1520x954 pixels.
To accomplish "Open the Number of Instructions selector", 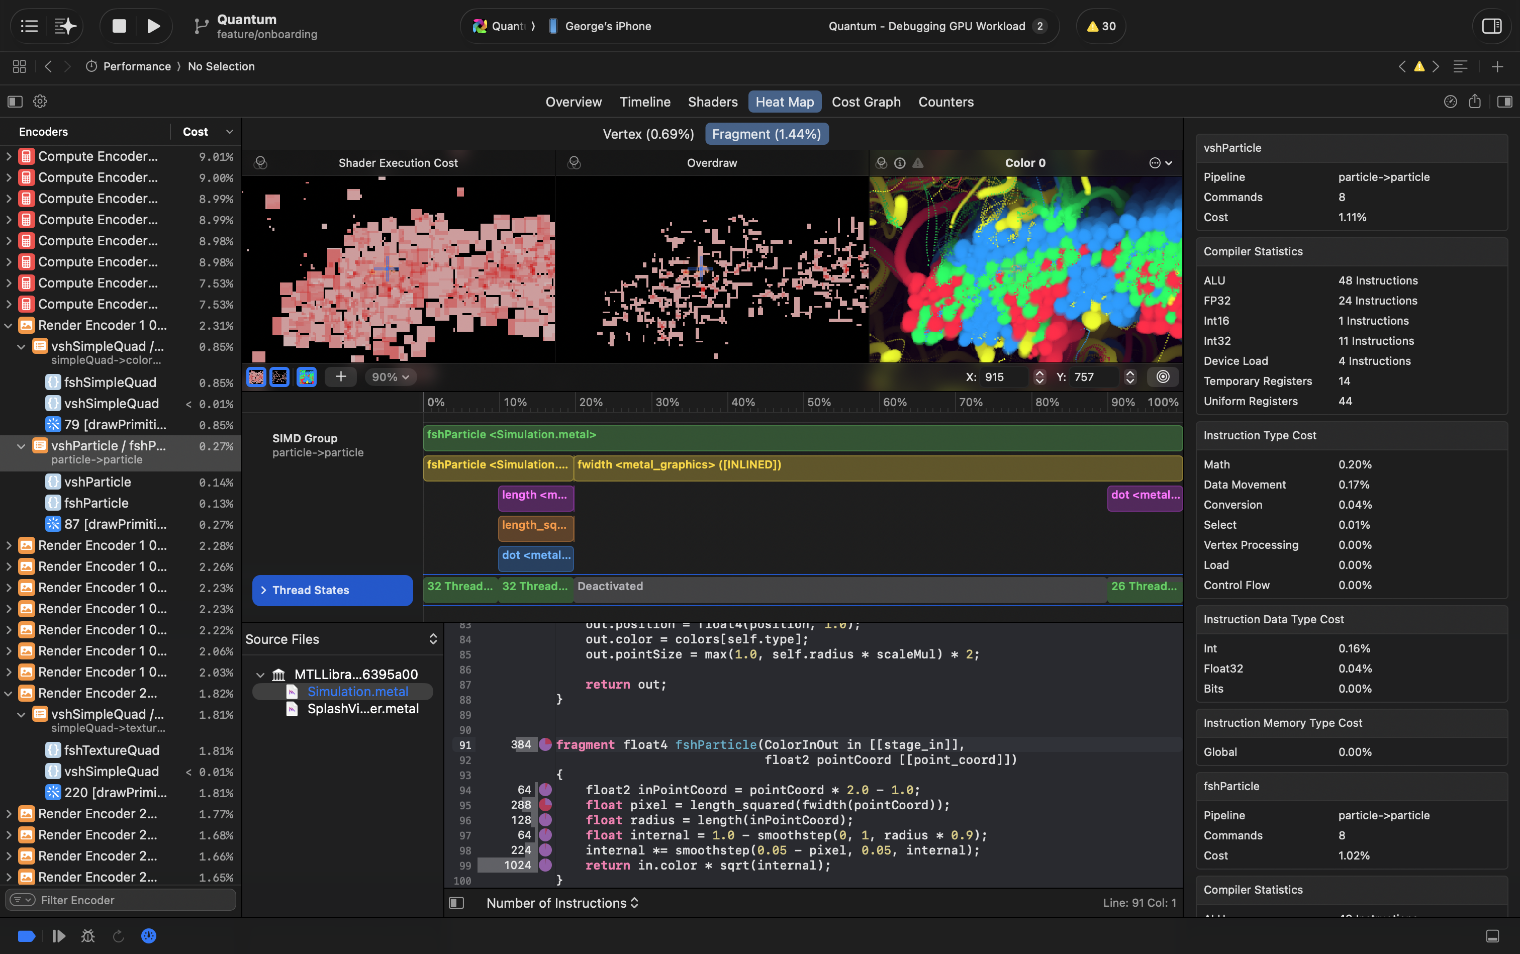I will (x=562, y=903).
